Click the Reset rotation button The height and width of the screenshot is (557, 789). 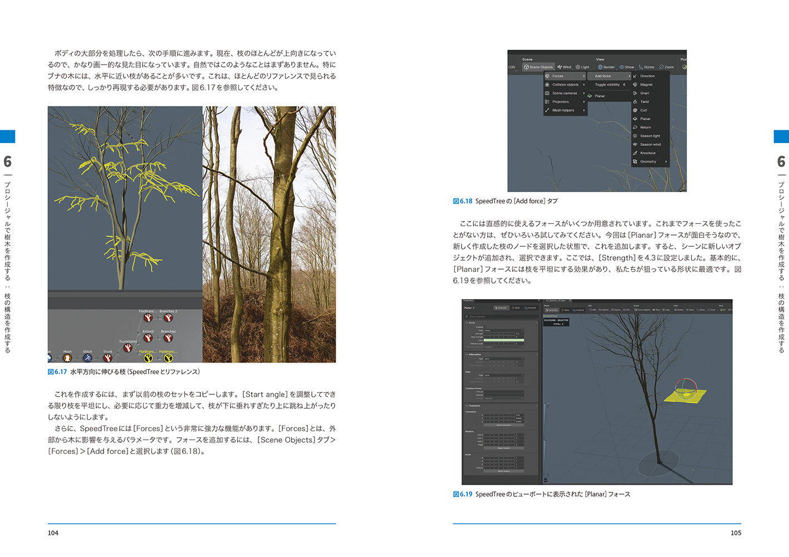504,448
